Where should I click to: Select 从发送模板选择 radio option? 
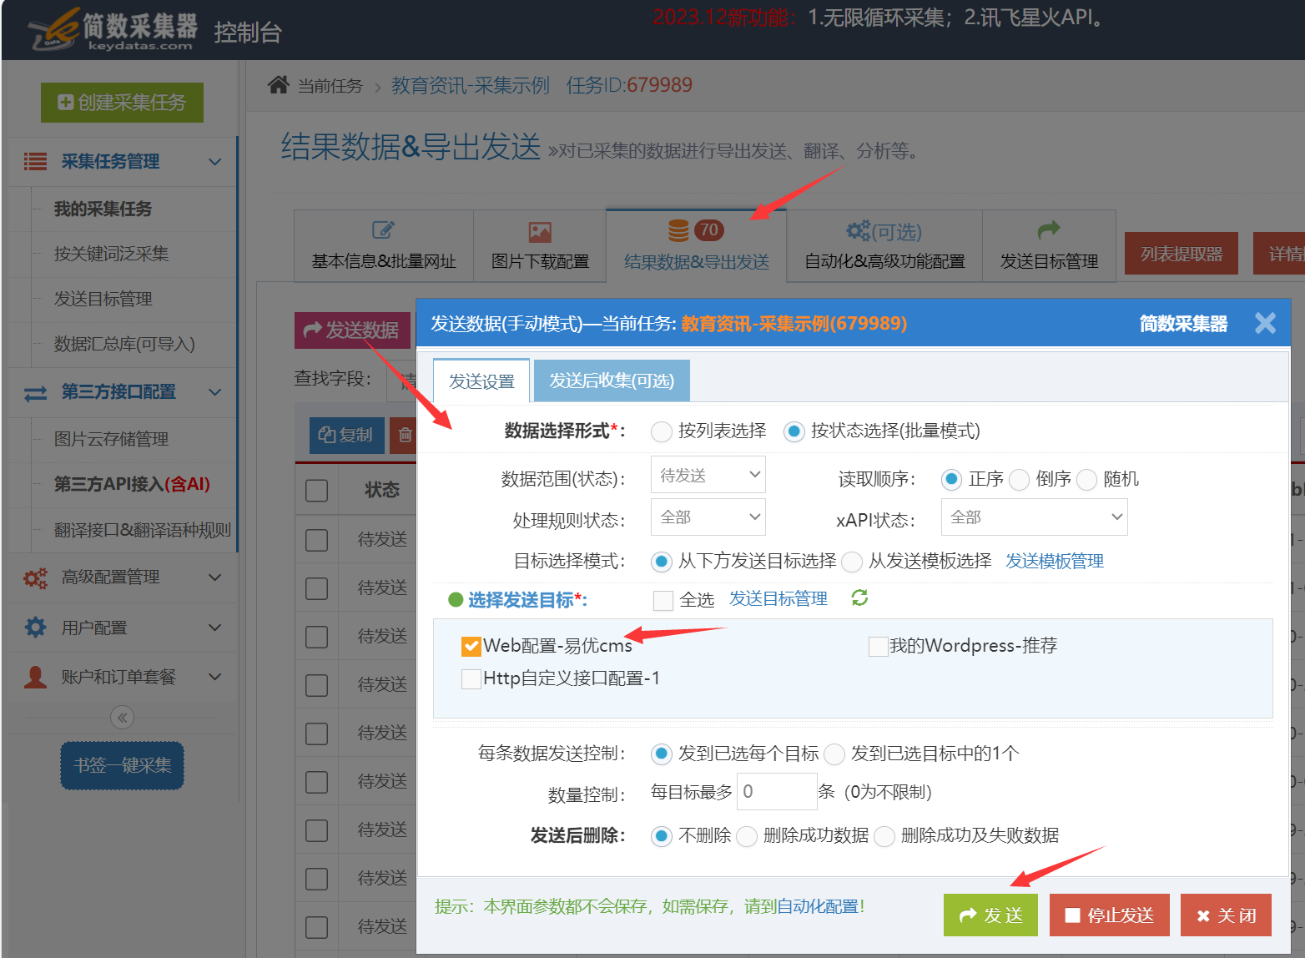point(852,562)
